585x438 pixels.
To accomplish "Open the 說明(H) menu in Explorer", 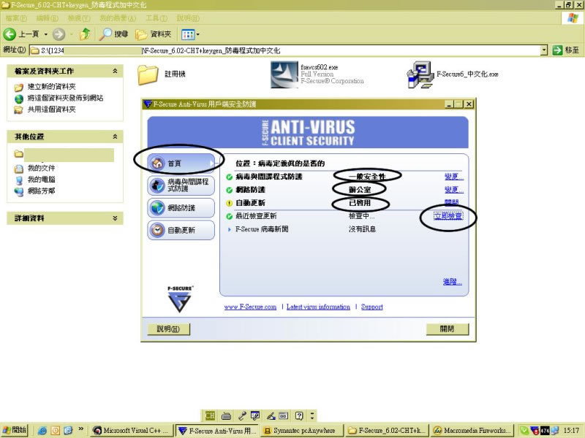I will pyautogui.click(x=188, y=18).
